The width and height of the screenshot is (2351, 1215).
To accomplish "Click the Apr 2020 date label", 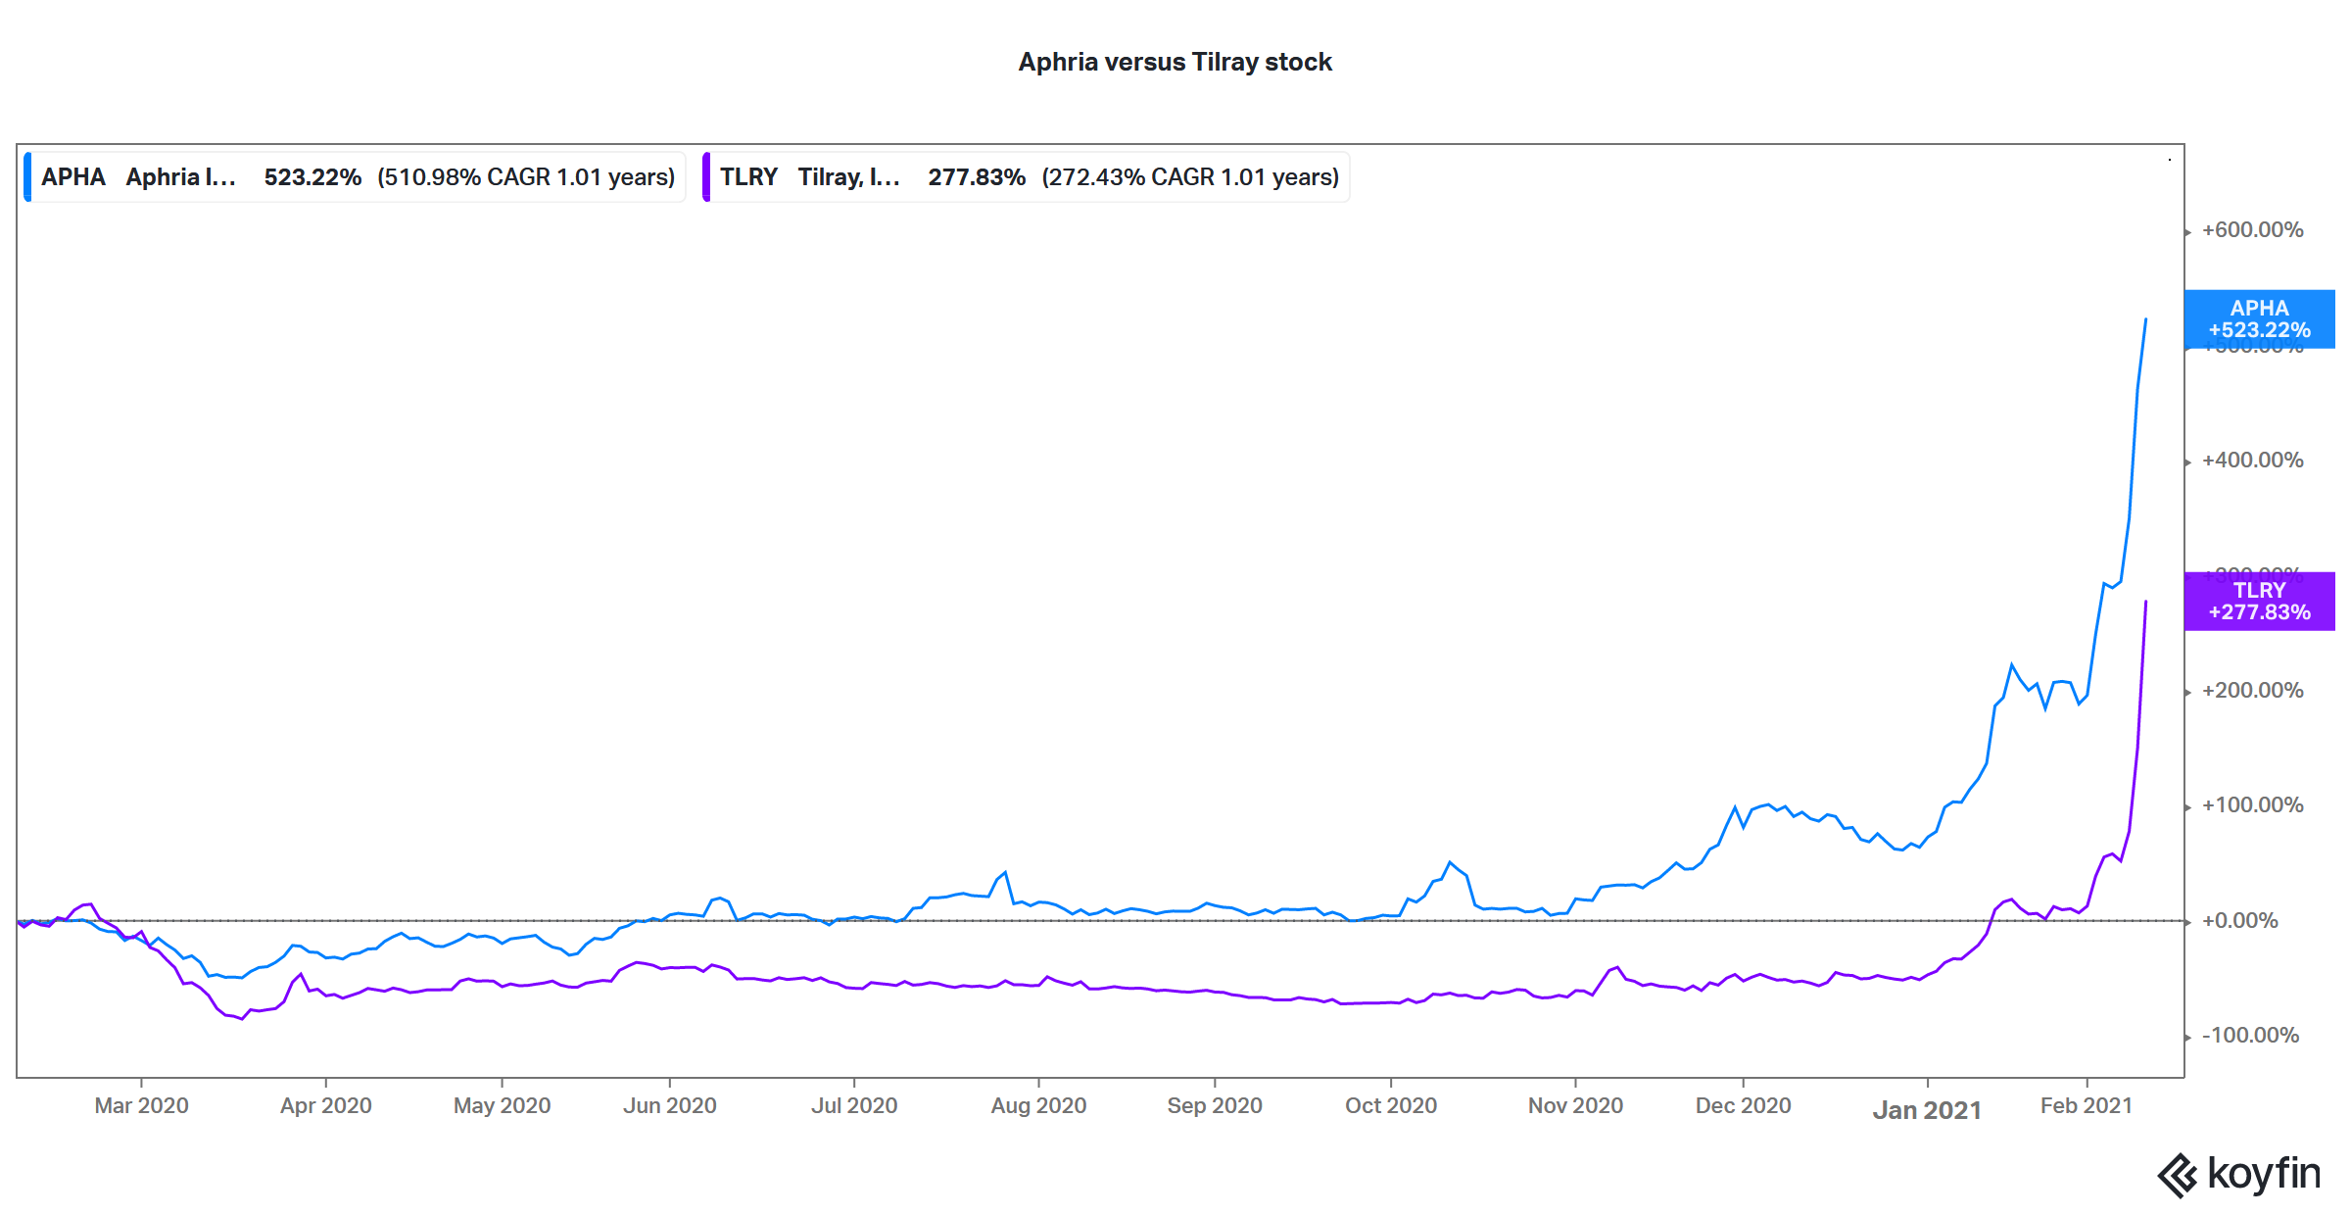I will (x=326, y=1105).
